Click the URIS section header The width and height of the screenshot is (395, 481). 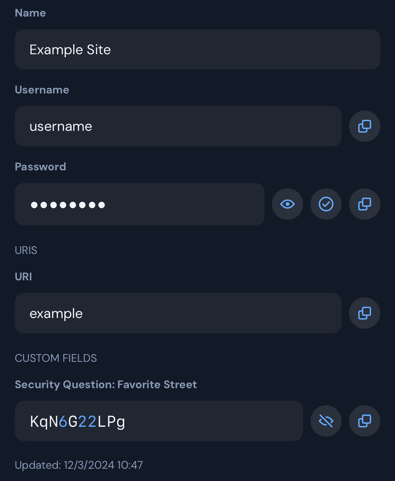(26, 250)
